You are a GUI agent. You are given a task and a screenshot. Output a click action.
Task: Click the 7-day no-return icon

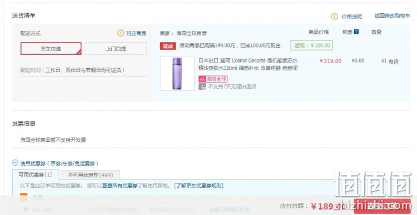pos(202,86)
